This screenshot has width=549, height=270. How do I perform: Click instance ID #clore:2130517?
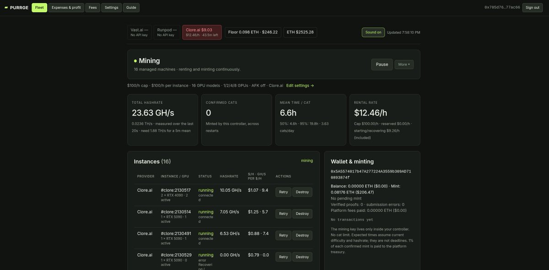(x=176, y=190)
